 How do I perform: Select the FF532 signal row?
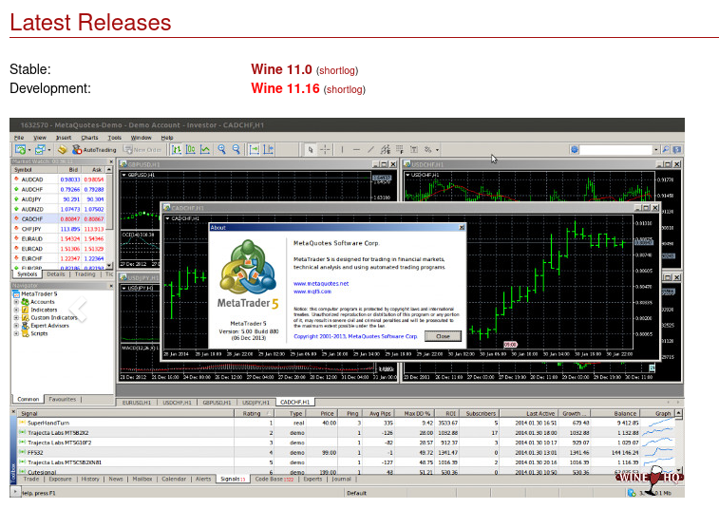coord(346,452)
